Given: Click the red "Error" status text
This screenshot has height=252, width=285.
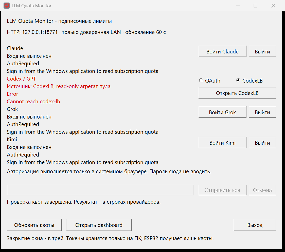Looking at the screenshot, I should click(12, 94).
